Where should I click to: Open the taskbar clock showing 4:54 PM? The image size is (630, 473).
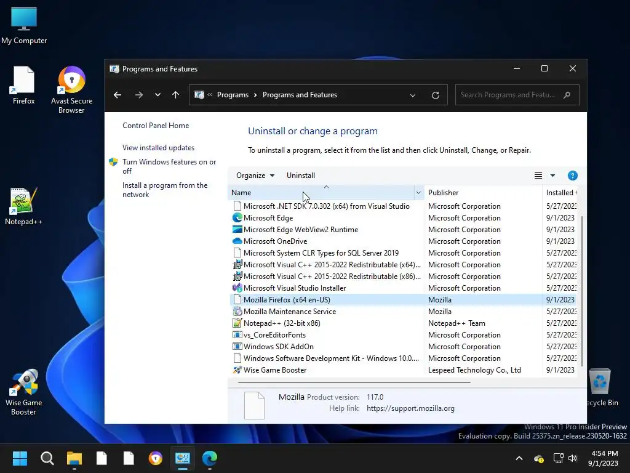[604, 458]
